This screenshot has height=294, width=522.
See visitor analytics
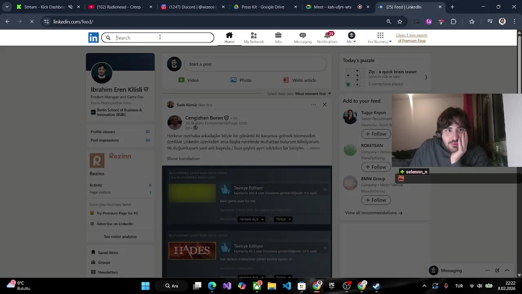(120, 236)
